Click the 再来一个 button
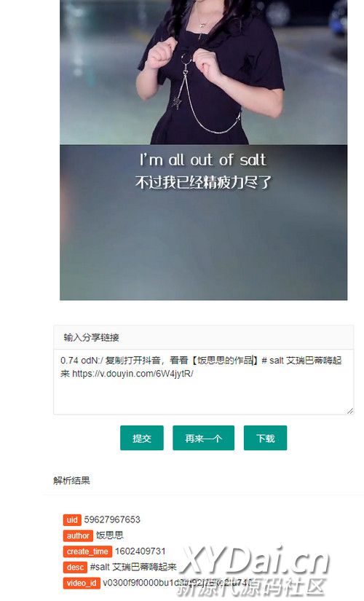 [203, 438]
